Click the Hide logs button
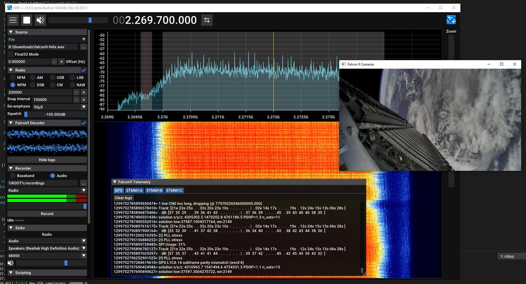Image resolution: width=526 pixels, height=284 pixels. (x=47, y=160)
